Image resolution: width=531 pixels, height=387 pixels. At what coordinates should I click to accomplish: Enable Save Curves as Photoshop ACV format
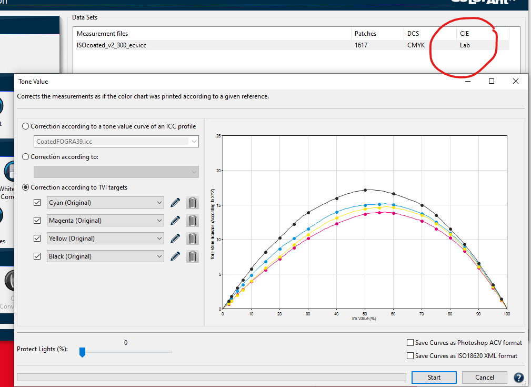[410, 343]
